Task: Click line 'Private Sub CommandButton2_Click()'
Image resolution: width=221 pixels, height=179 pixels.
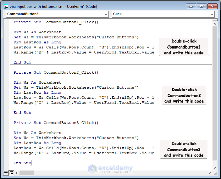Action: 56,72
